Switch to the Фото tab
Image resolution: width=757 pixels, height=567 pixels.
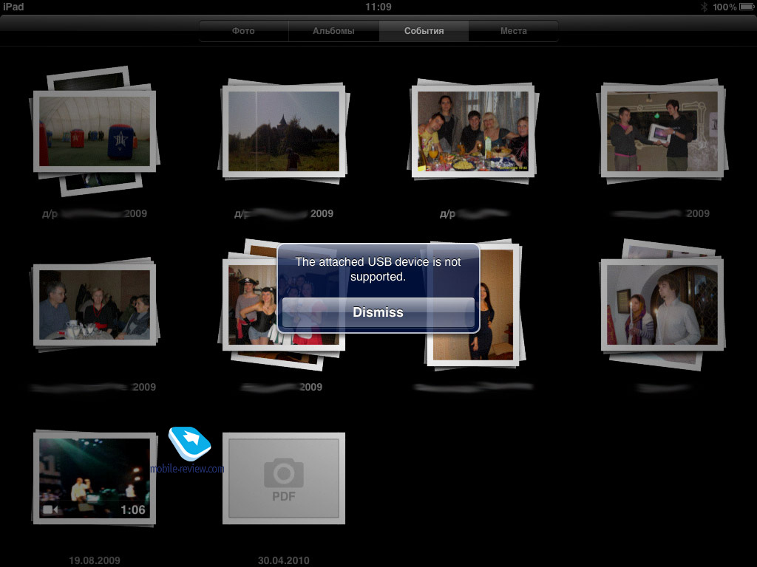coord(243,31)
